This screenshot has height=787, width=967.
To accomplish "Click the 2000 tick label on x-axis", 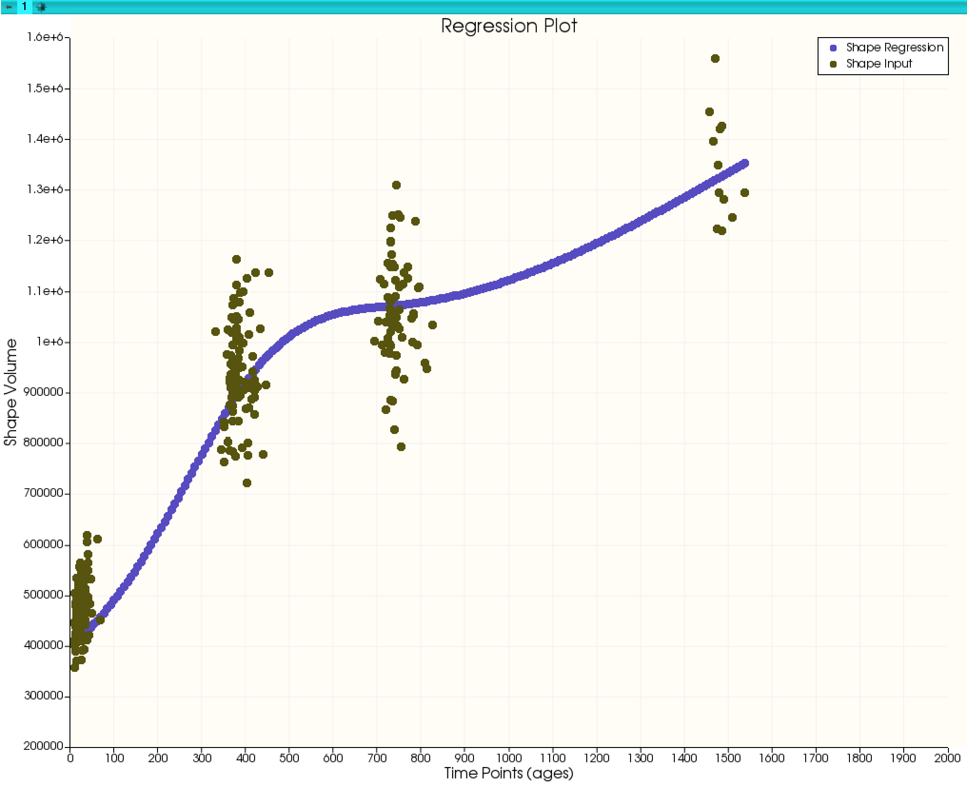I will [x=947, y=757].
